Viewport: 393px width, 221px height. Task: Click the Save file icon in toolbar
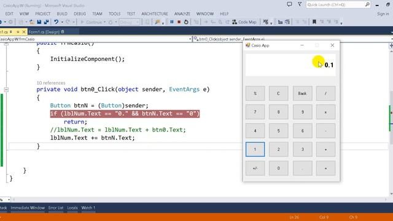pyautogui.click(x=39, y=22)
